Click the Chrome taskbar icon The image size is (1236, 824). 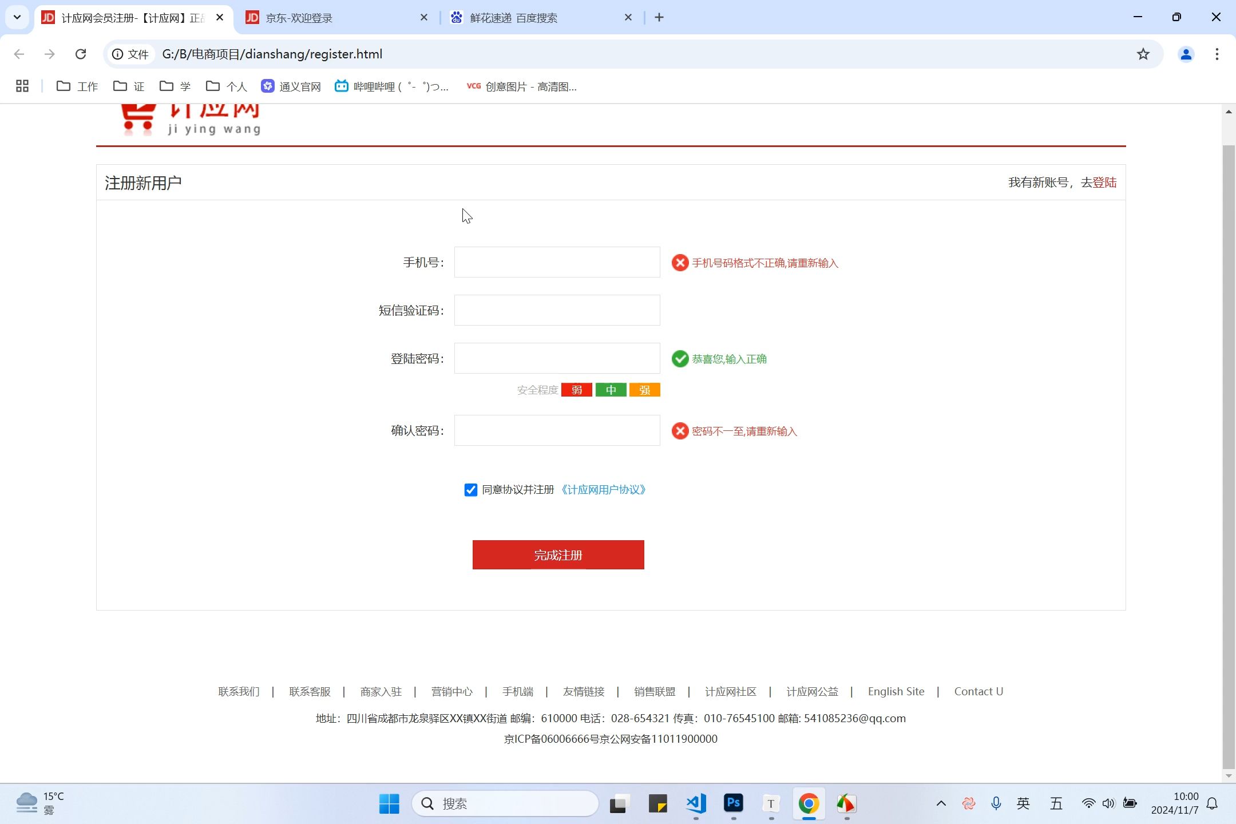pos(809,803)
